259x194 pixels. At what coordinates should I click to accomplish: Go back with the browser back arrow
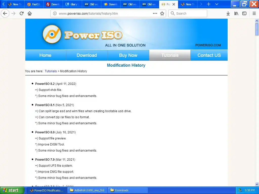[5, 13]
